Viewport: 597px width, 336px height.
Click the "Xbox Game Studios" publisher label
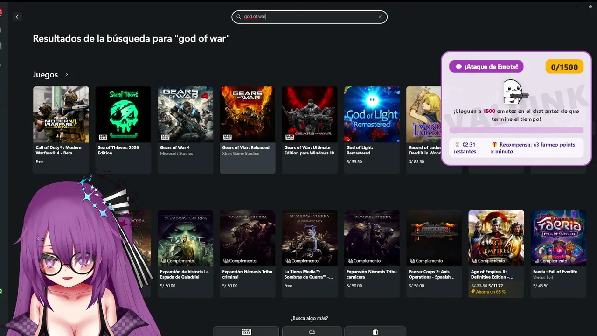(241, 154)
